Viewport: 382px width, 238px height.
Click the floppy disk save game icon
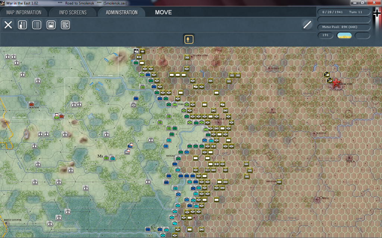coord(51,25)
